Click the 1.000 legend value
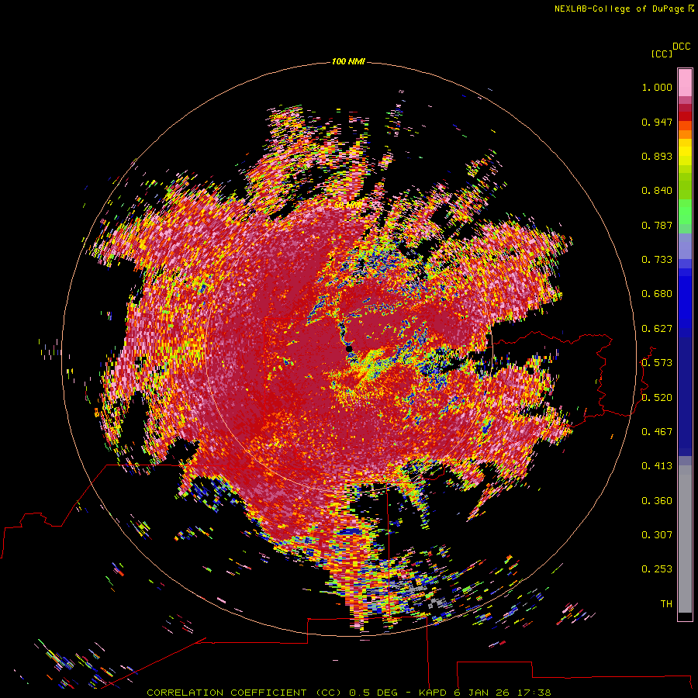Viewport: 698px width, 698px height. [657, 87]
